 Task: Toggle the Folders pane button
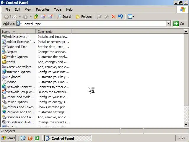[84, 17]
